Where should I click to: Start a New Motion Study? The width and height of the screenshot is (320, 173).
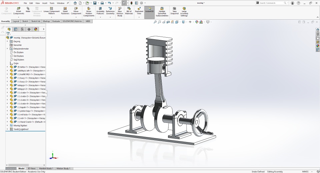click(120, 12)
